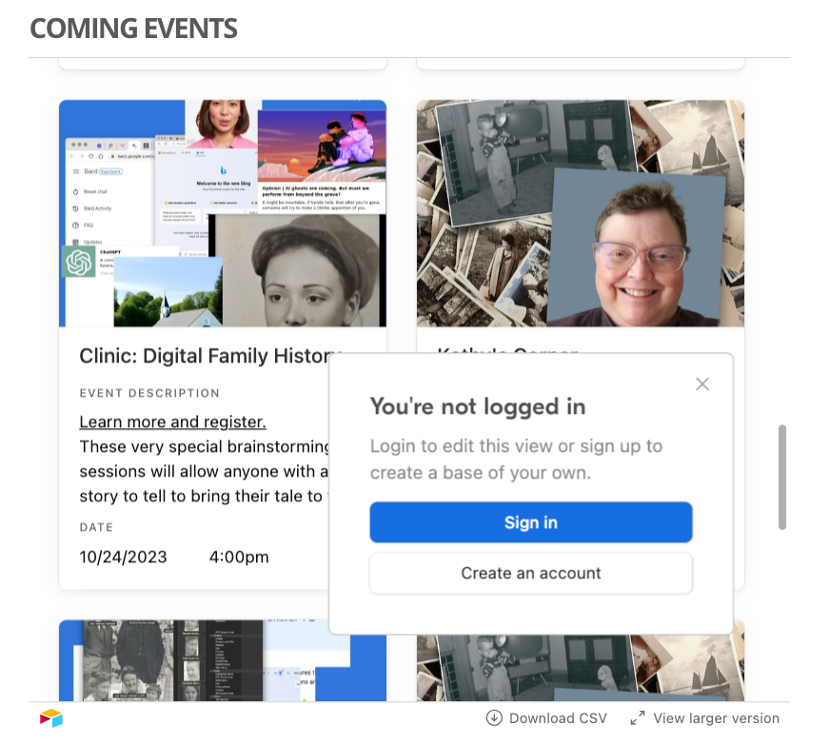Click the bottom-left family photos thumbnail
This screenshot has width=830, height=745.
click(x=223, y=660)
